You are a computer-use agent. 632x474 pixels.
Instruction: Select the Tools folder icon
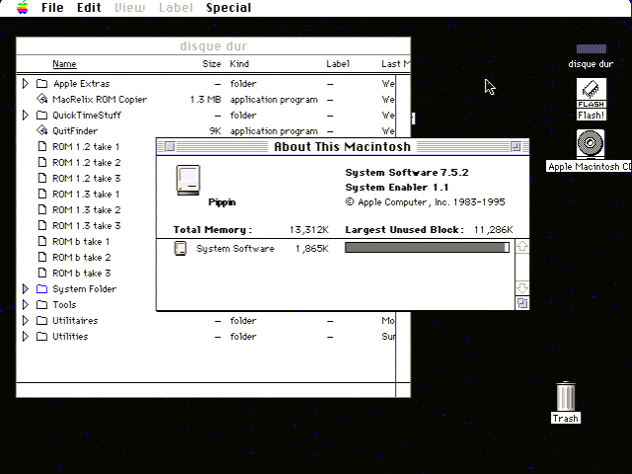[41, 304]
